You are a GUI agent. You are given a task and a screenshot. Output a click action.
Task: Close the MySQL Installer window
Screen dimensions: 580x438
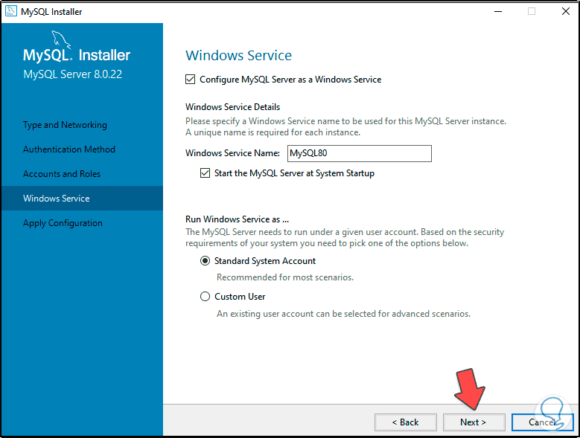tap(565, 11)
